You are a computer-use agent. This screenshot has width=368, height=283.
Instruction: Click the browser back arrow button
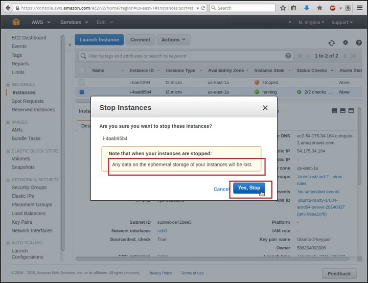8,8
